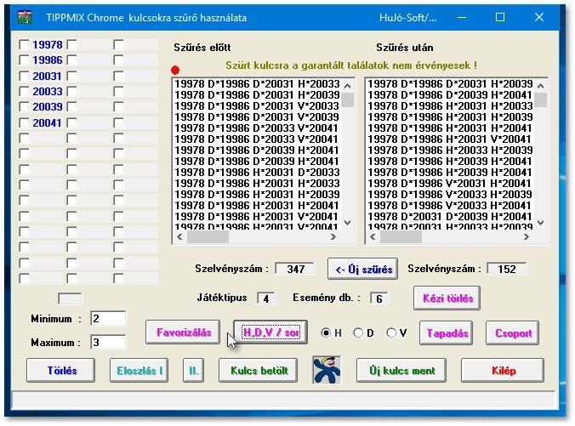Click the cartoon mascot icon button
The image size is (575, 426).
coord(327,370)
